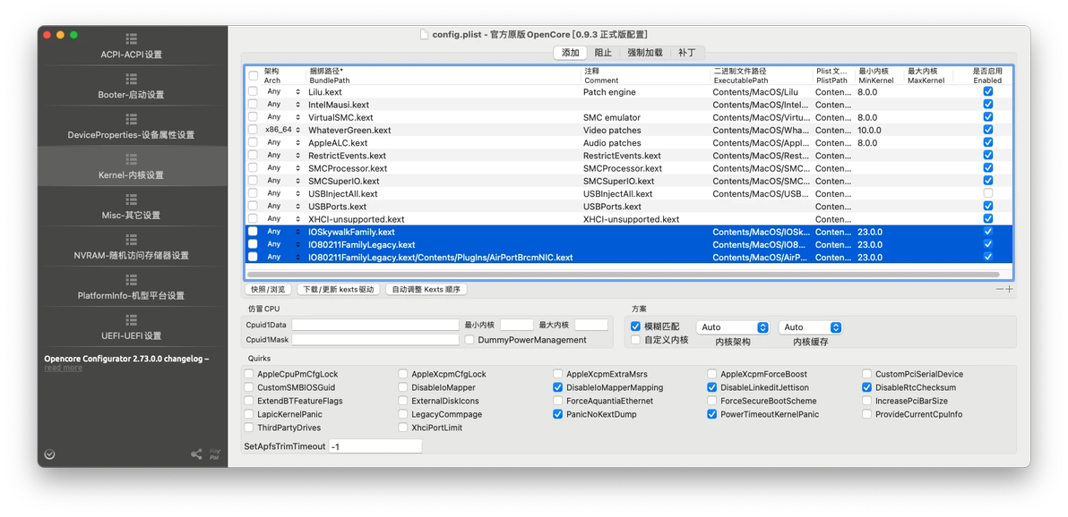Click the list icon above Booter-启动设置
1068x517 pixels.
pyautogui.click(x=132, y=79)
